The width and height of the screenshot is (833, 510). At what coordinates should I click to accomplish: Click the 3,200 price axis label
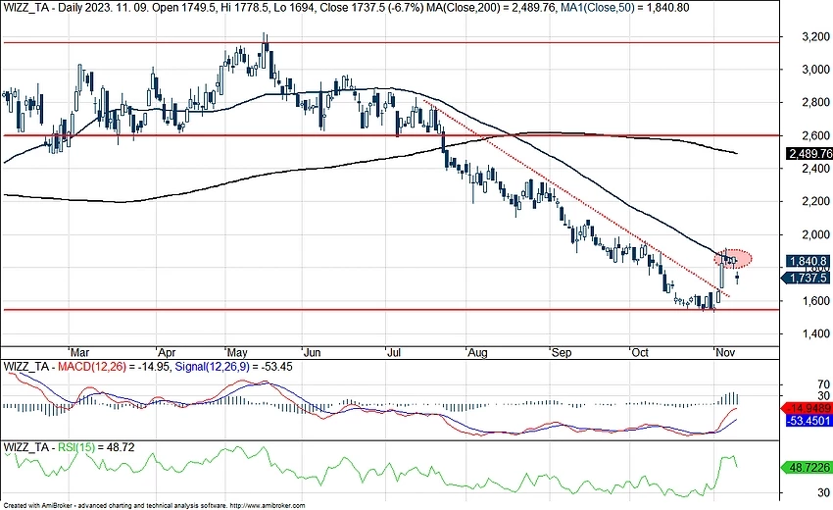815,36
